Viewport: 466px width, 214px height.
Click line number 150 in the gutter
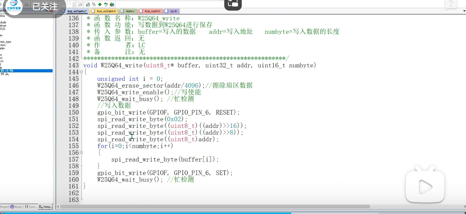pos(73,112)
